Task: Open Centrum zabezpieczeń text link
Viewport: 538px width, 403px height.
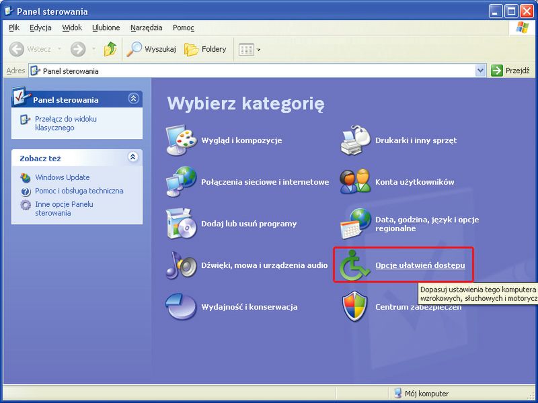Action: (x=418, y=307)
